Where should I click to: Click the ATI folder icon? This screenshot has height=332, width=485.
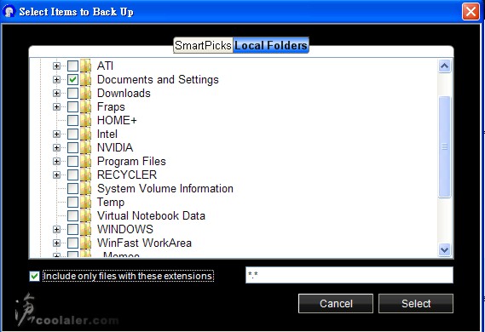pyautogui.click(x=86, y=66)
